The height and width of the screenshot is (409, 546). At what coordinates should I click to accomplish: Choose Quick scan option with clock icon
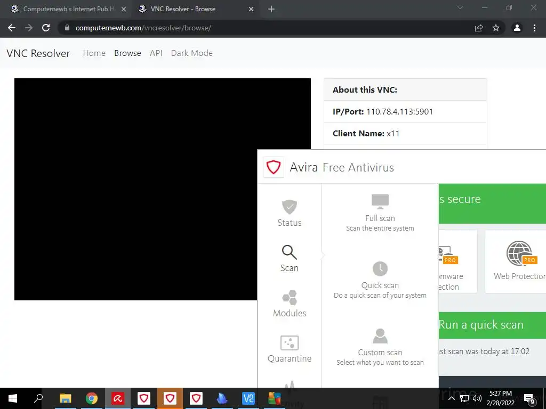tap(380, 280)
